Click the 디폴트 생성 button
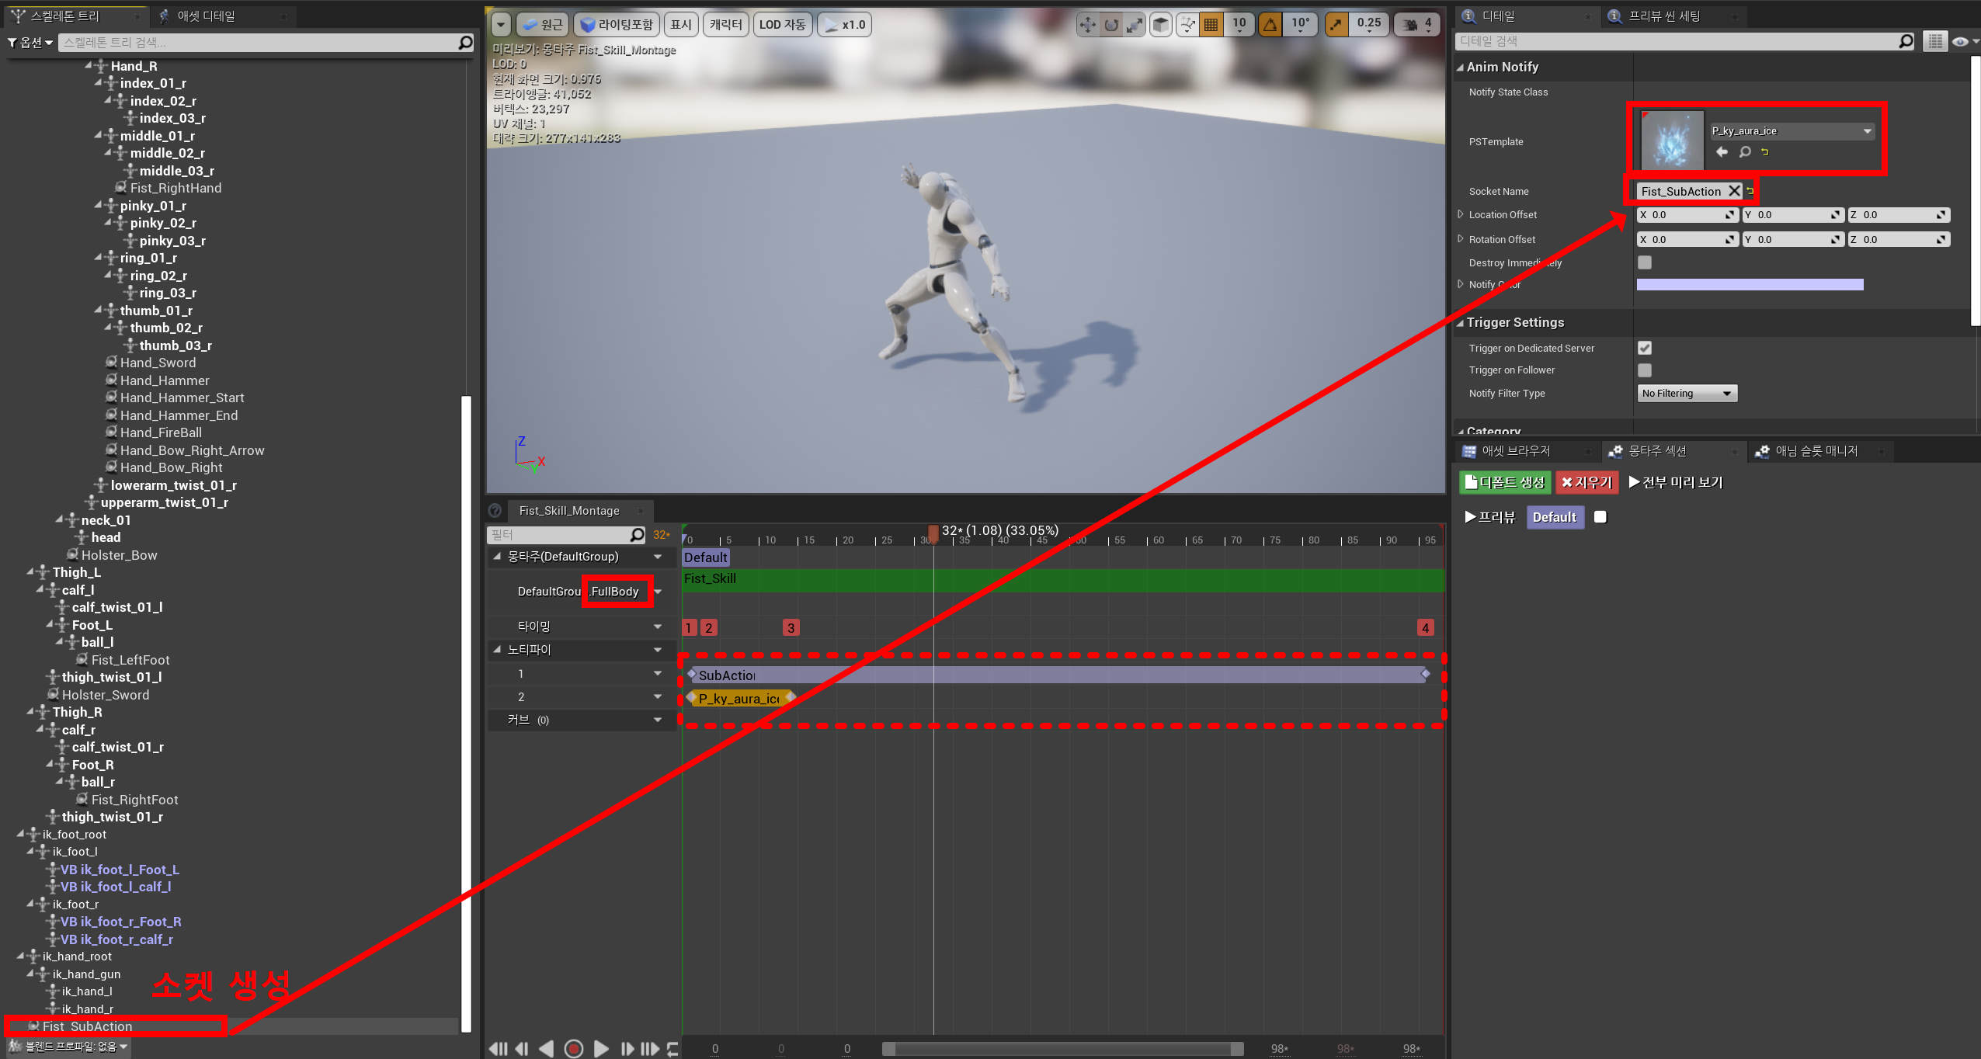The height and width of the screenshot is (1059, 1981). coord(1504,483)
